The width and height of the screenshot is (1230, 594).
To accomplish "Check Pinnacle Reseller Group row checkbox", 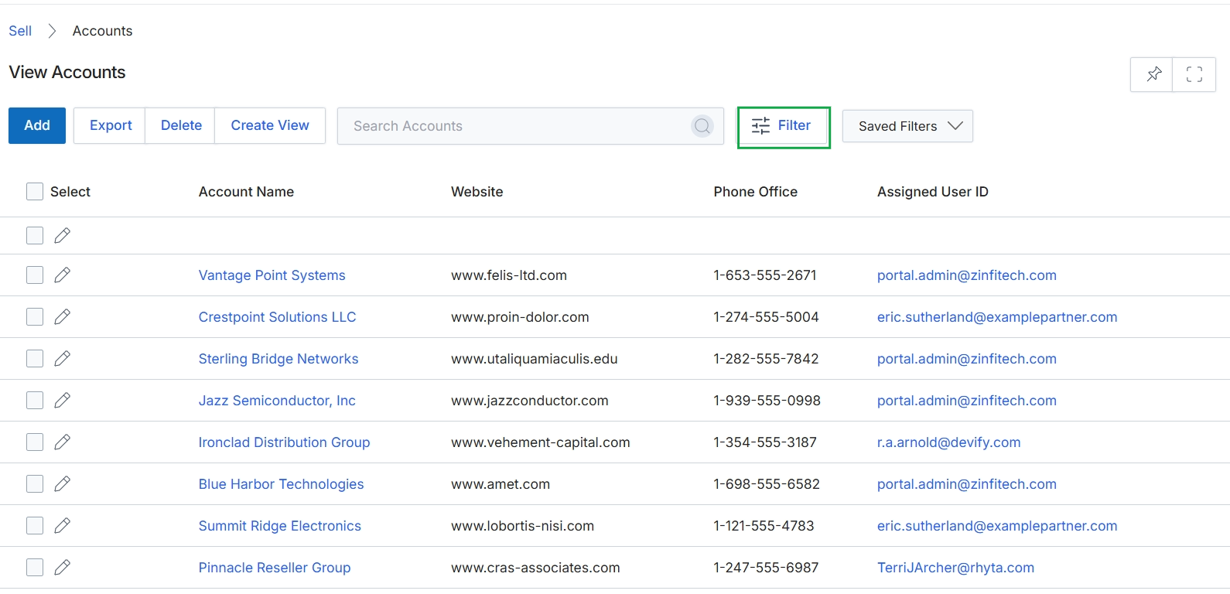I will point(35,567).
